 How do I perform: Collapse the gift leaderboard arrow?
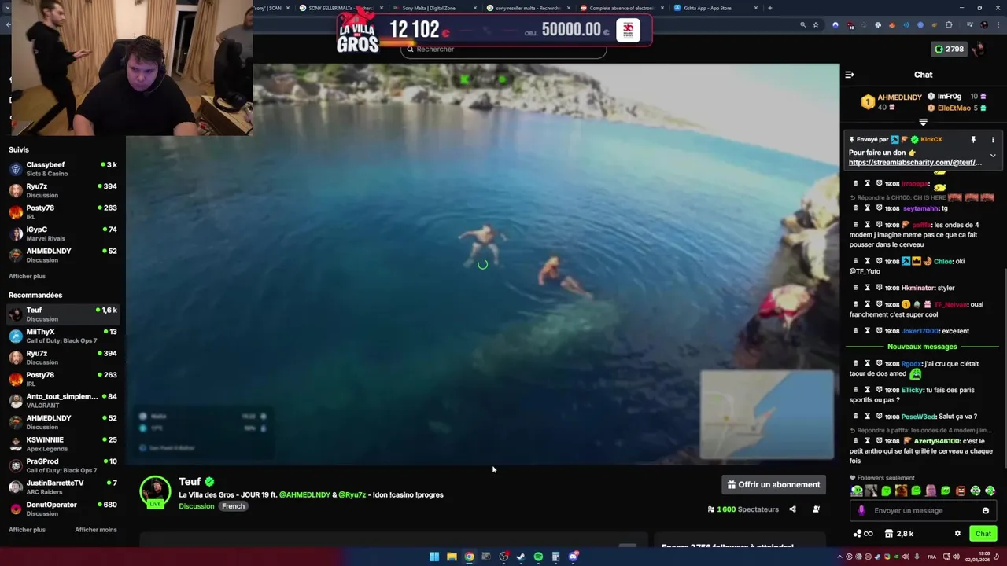pyautogui.click(x=924, y=122)
